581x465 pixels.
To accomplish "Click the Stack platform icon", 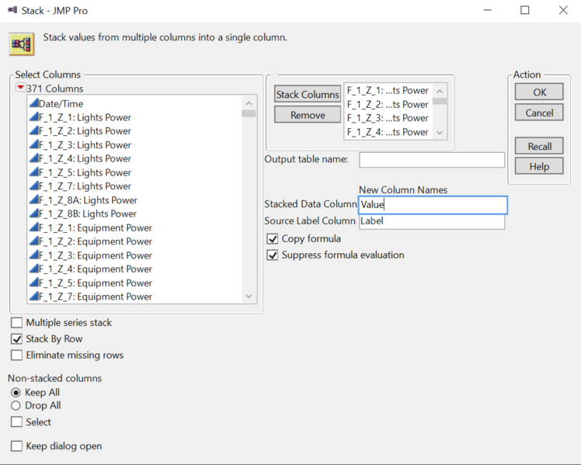I will (22, 44).
